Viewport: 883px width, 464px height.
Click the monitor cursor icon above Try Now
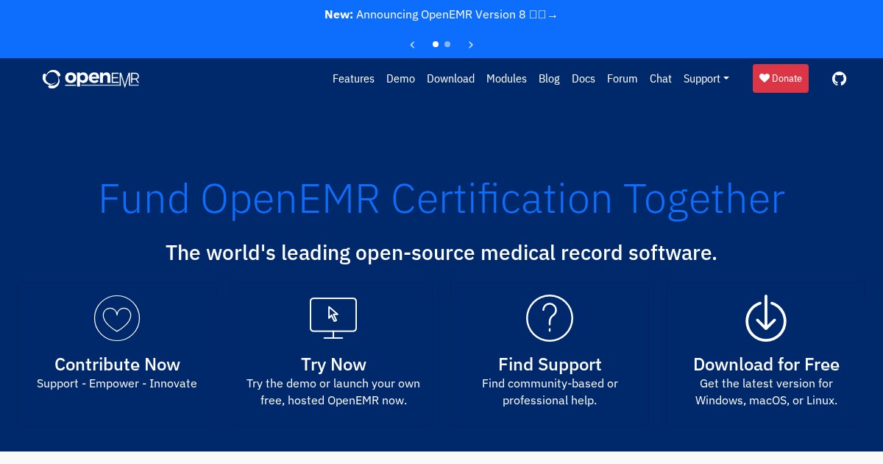(x=333, y=318)
